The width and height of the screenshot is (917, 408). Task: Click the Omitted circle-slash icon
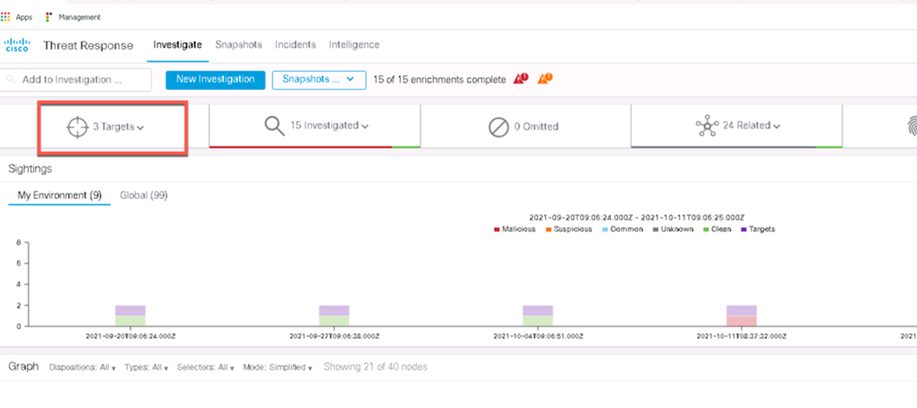(498, 127)
